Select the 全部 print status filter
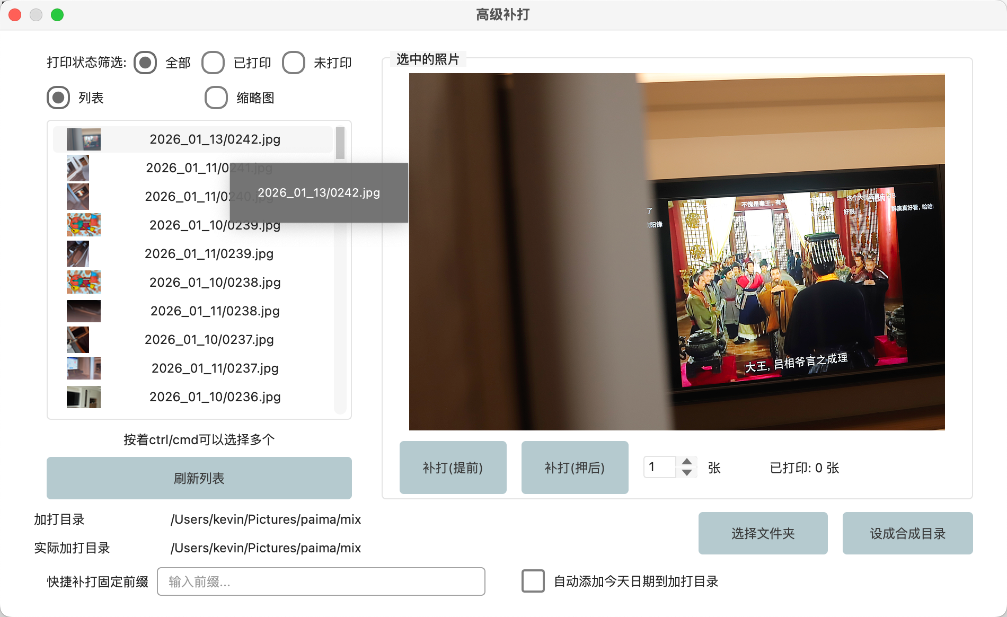This screenshot has height=617, width=1007. pos(145,63)
